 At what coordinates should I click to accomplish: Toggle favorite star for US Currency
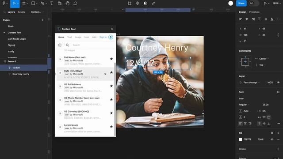pyautogui.click(x=111, y=113)
